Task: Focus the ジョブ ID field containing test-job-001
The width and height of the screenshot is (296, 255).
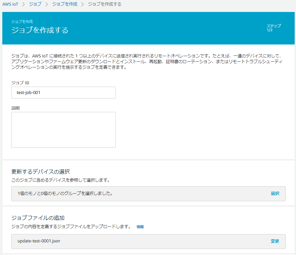Action: pos(63,93)
